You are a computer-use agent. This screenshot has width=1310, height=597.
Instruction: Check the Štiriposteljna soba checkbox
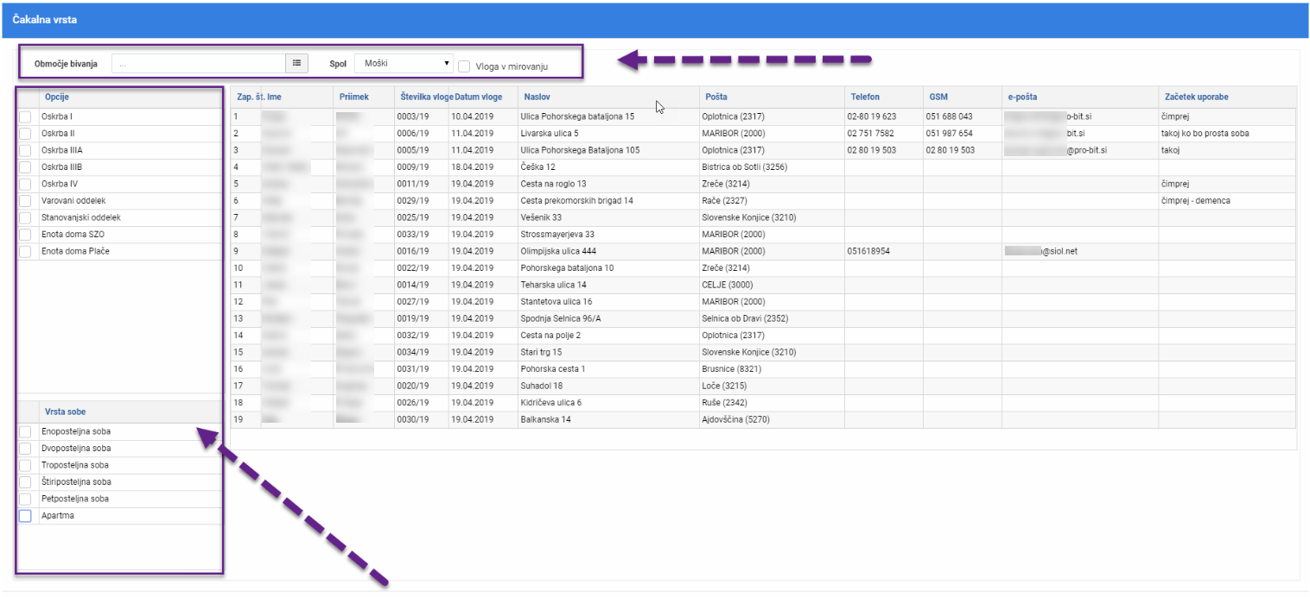[x=25, y=482]
